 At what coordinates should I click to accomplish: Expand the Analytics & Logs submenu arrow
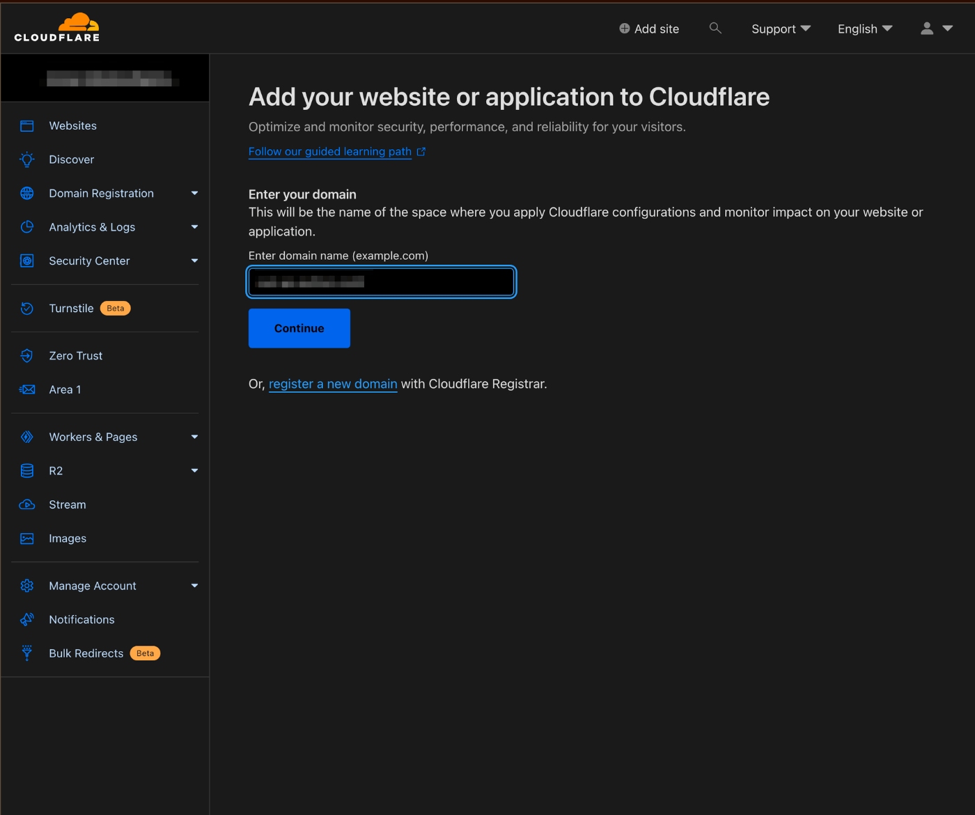pyautogui.click(x=195, y=227)
